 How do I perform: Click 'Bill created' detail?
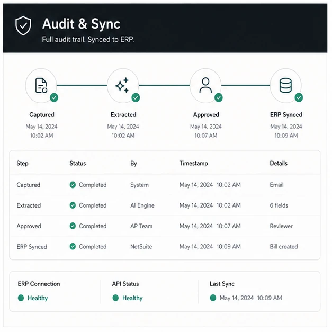point(284,247)
